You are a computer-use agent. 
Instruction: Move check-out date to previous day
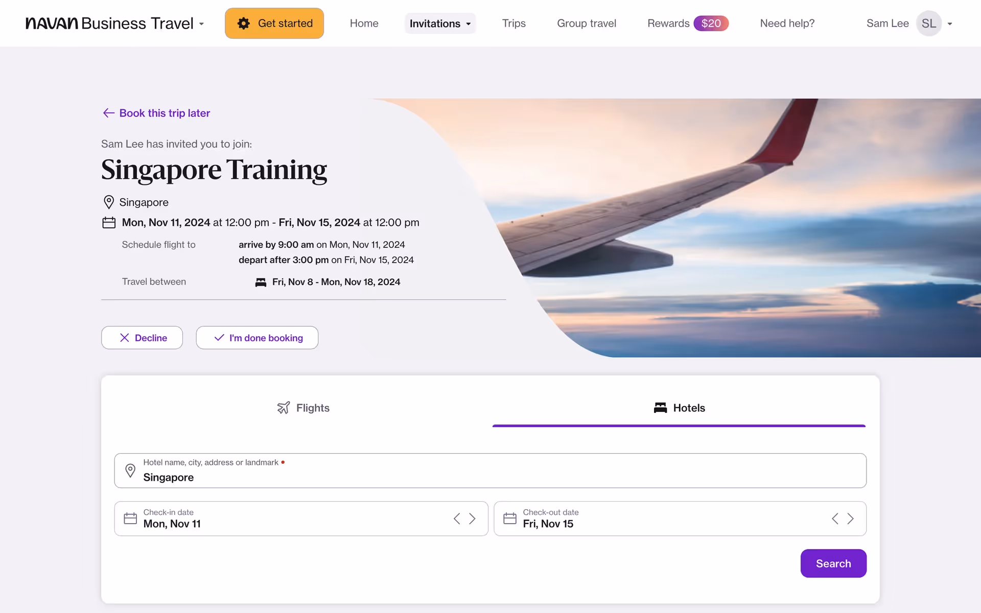tap(835, 518)
